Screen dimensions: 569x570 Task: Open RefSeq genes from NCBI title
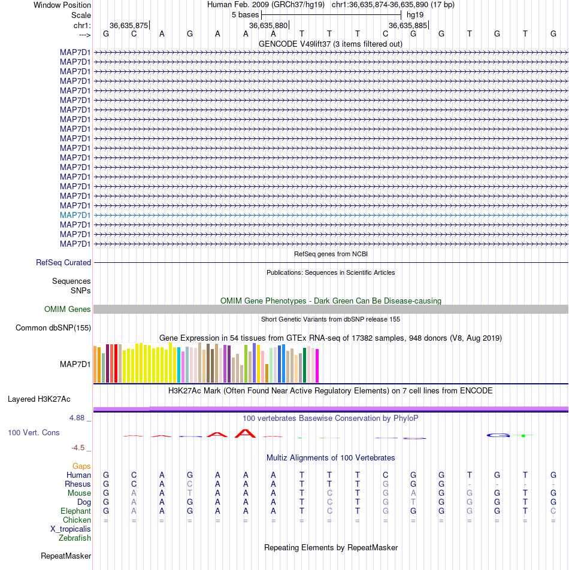[331, 254]
